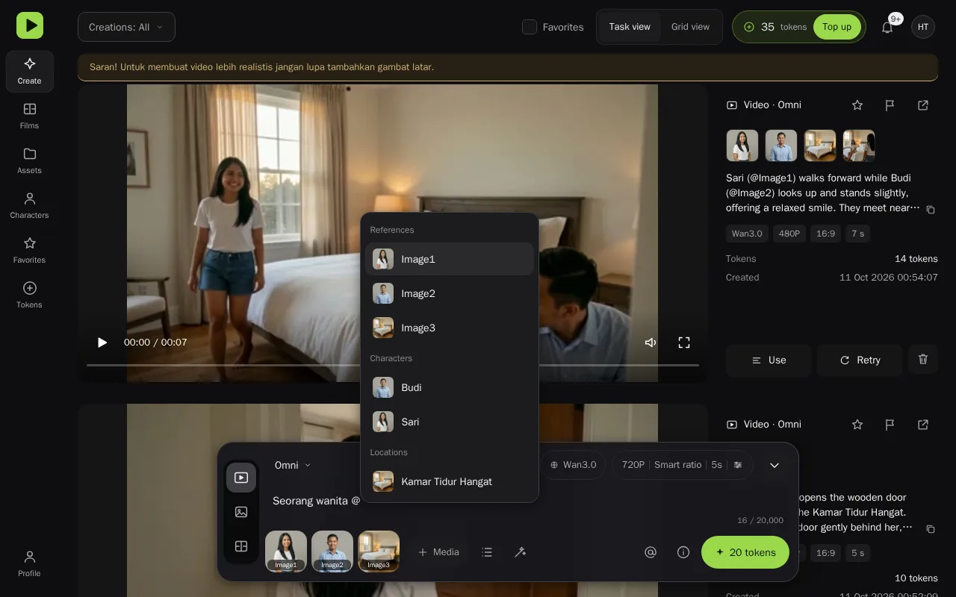
Task: Generate with the 20 tokens button
Action: (x=745, y=552)
